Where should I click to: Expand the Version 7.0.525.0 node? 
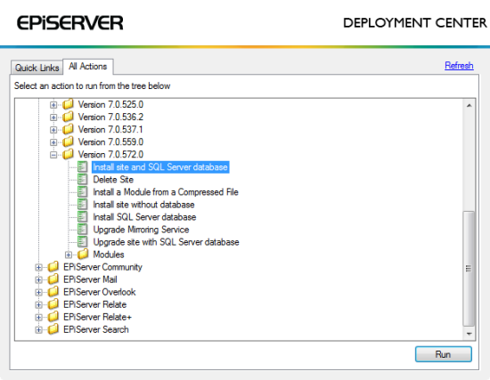(x=53, y=105)
